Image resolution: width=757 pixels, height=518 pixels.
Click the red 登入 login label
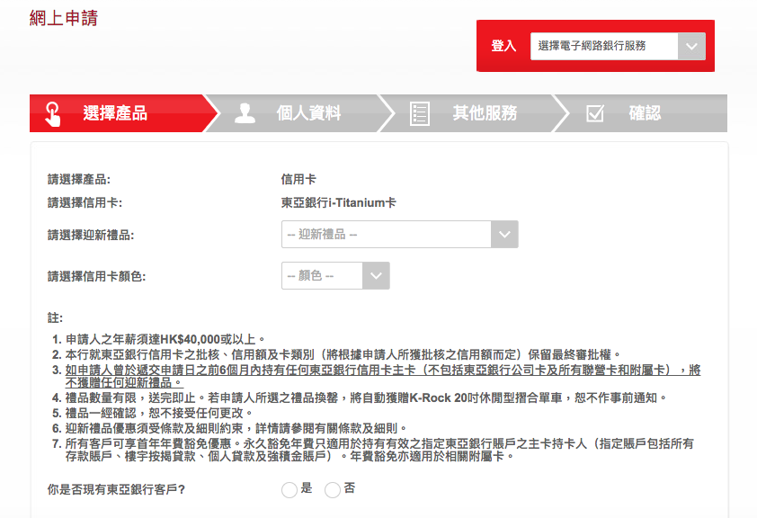pyautogui.click(x=503, y=46)
